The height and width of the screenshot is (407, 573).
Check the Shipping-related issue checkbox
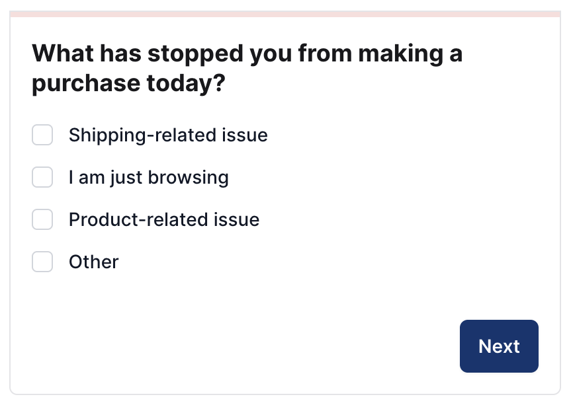(x=42, y=135)
